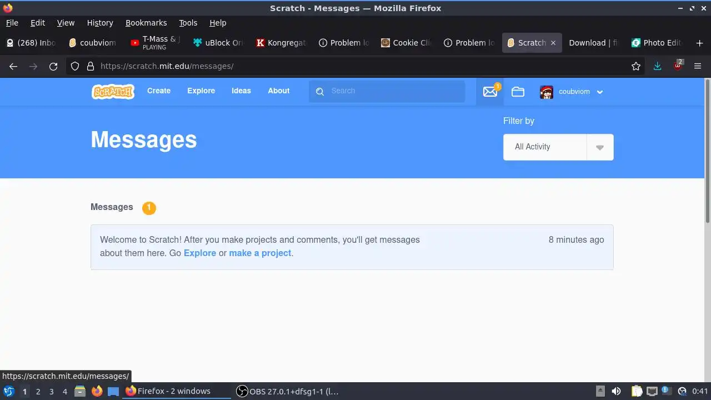The width and height of the screenshot is (711, 400).
Task: Open the View menu
Action: (x=66, y=23)
